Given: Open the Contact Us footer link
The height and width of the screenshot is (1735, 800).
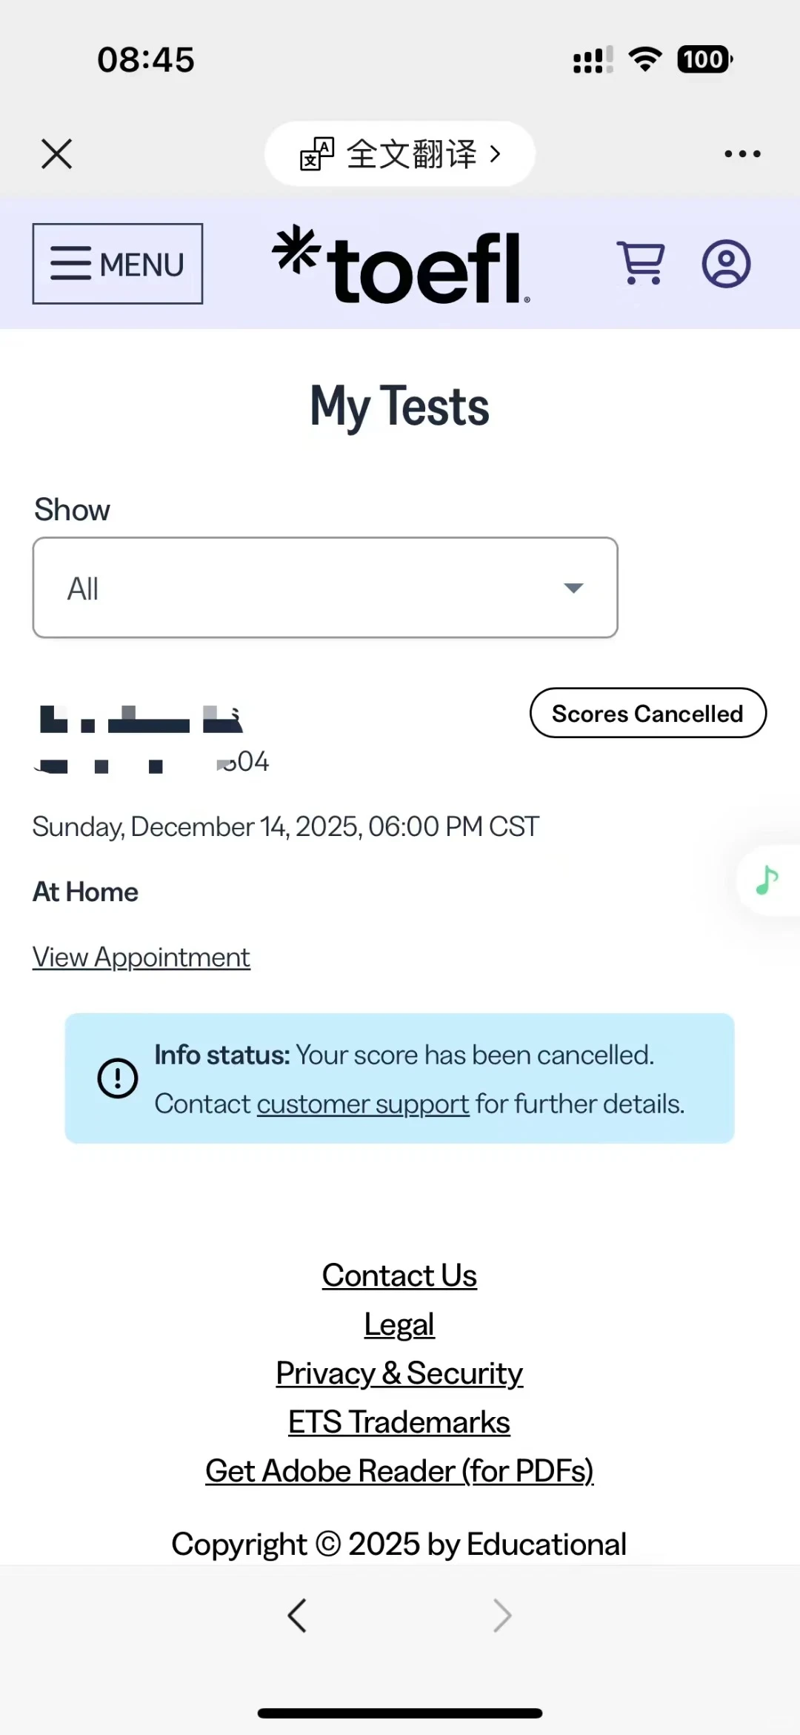Looking at the screenshot, I should [399, 1275].
